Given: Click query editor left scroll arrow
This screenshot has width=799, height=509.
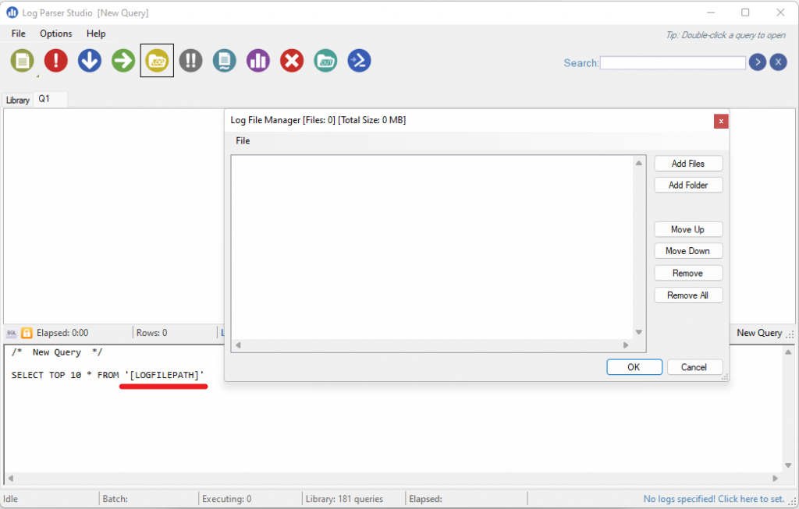Looking at the screenshot, I should 11,479.
